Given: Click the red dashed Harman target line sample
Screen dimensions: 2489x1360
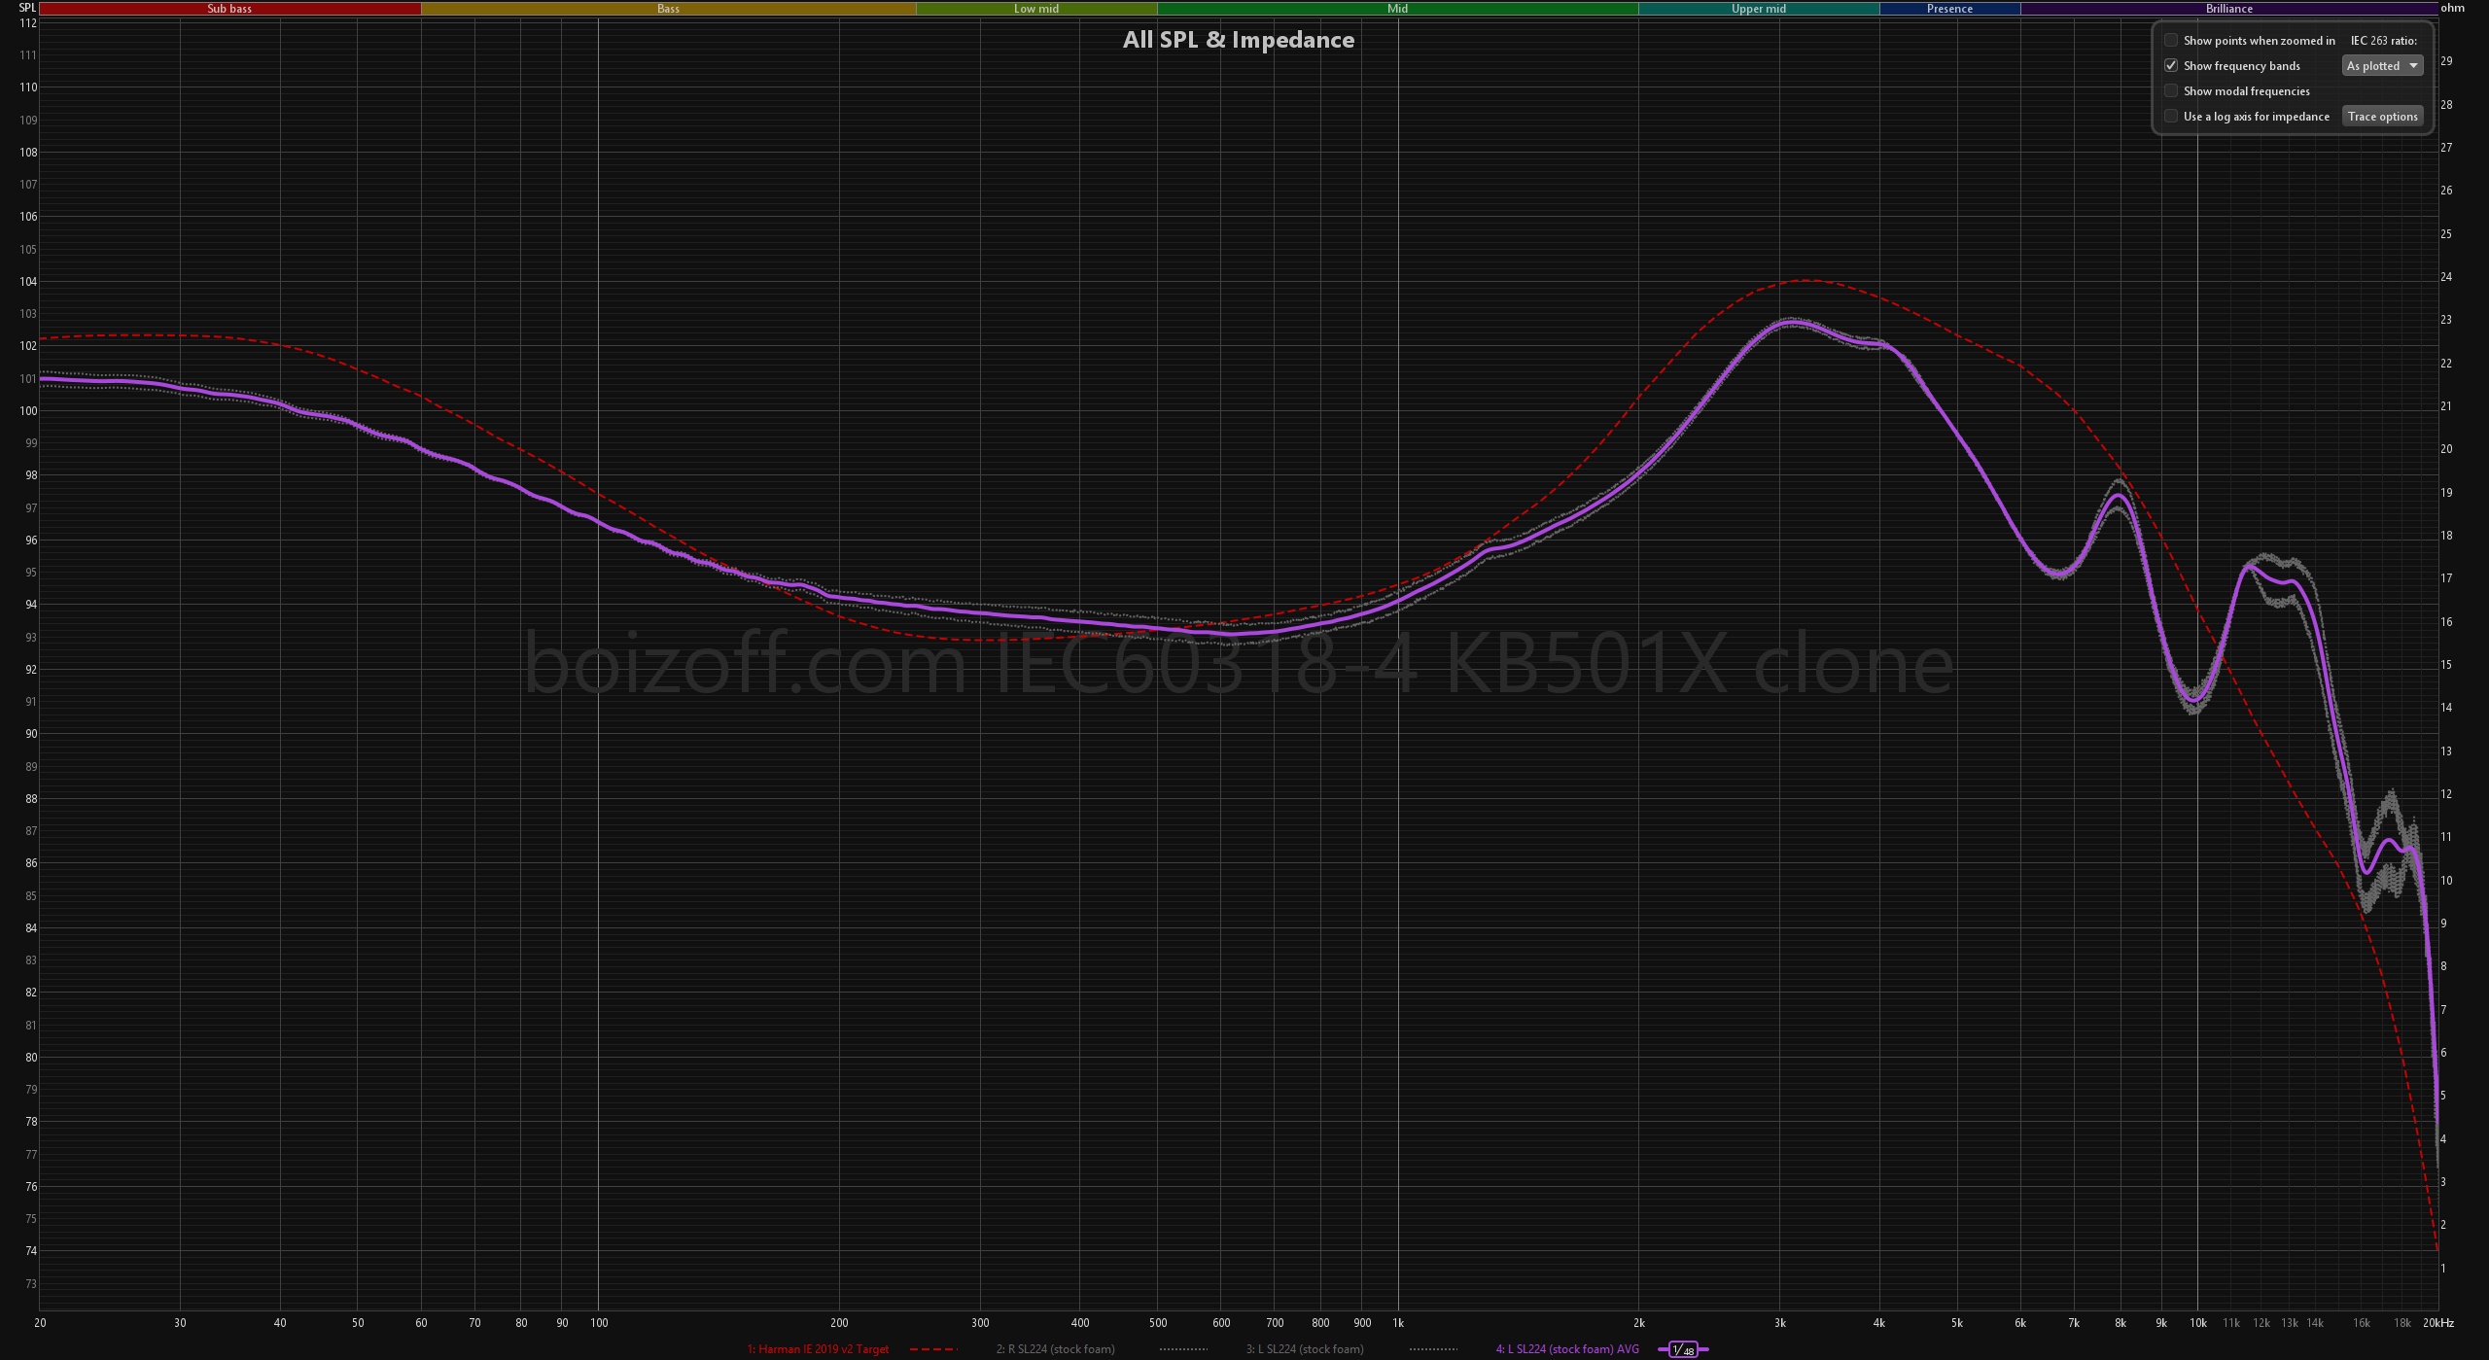Looking at the screenshot, I should [933, 1349].
